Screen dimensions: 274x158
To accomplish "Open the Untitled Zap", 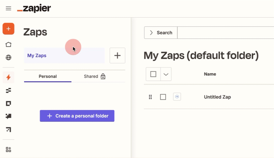I will 217,97.
